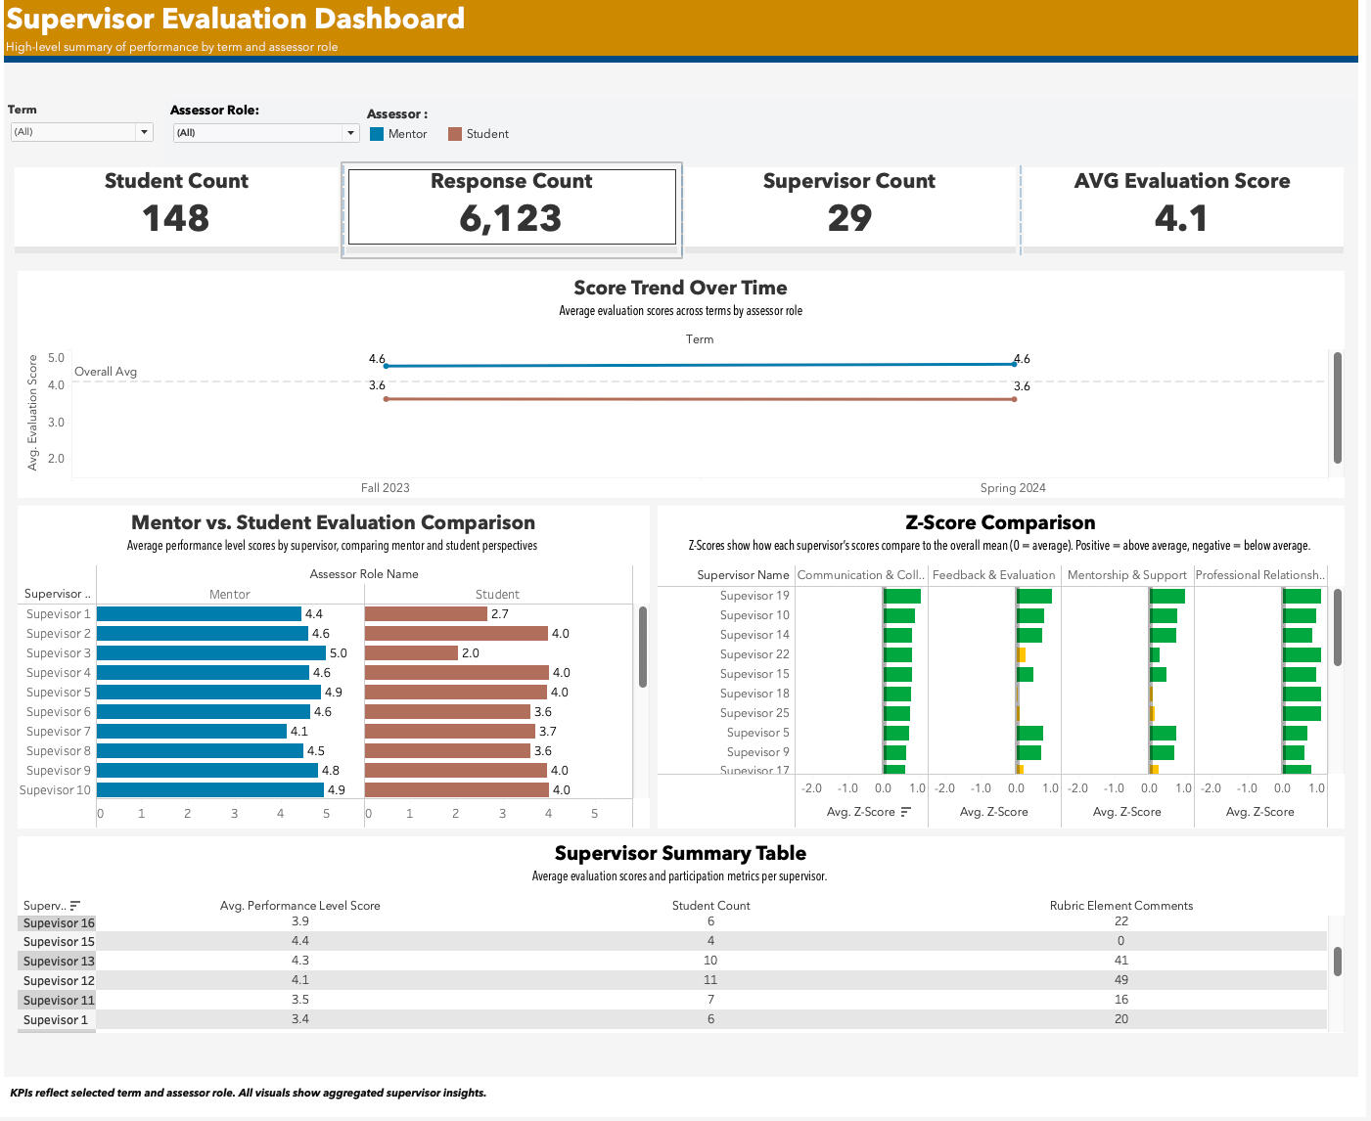Click the Supervisor Summary Table scrollbar
Viewport: 1371px width, 1121px height.
[x=1337, y=961]
